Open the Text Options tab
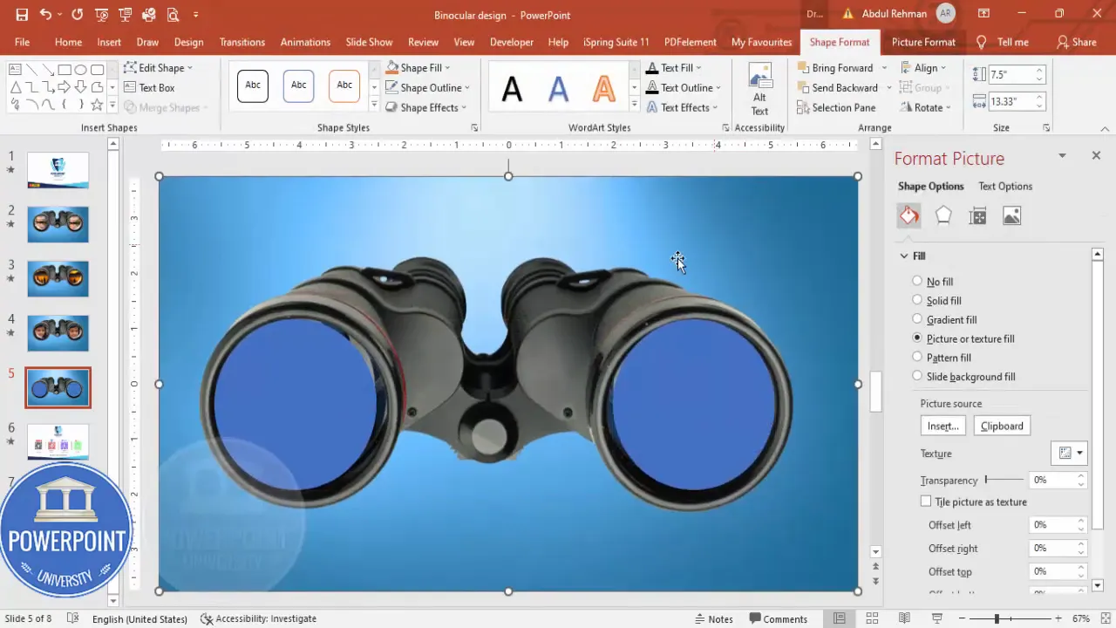Screen dimensions: 1116x628 tap(1005, 186)
